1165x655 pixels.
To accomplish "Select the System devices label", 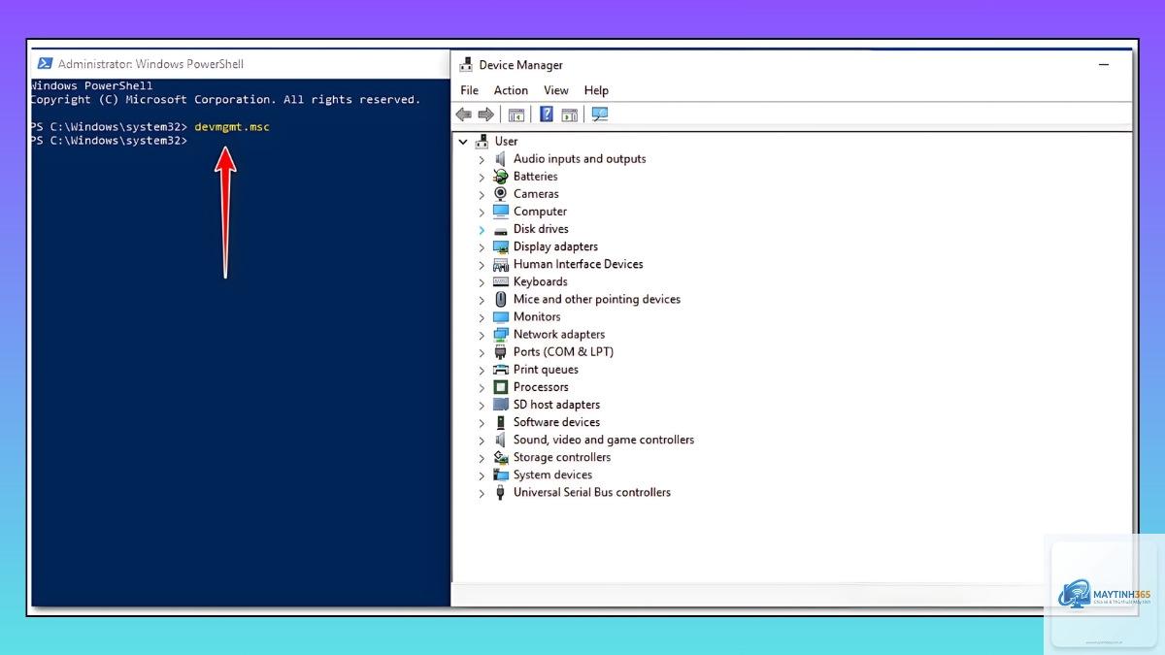I will click(x=552, y=475).
